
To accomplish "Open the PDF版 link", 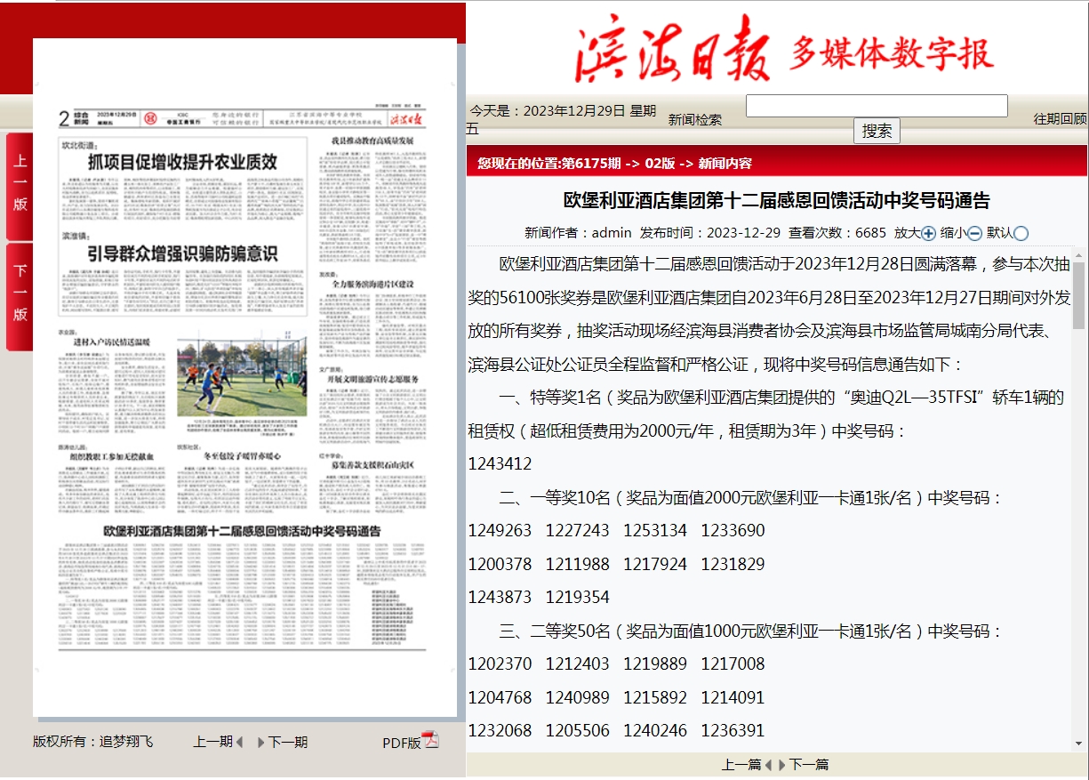I will coord(402,743).
